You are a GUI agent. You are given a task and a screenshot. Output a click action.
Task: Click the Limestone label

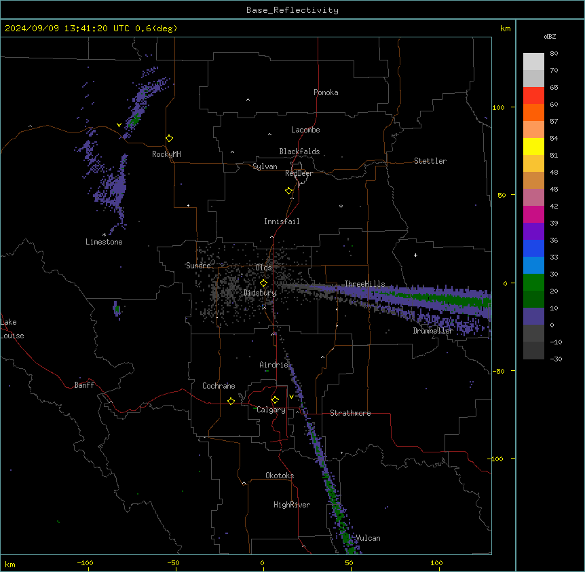coord(104,242)
